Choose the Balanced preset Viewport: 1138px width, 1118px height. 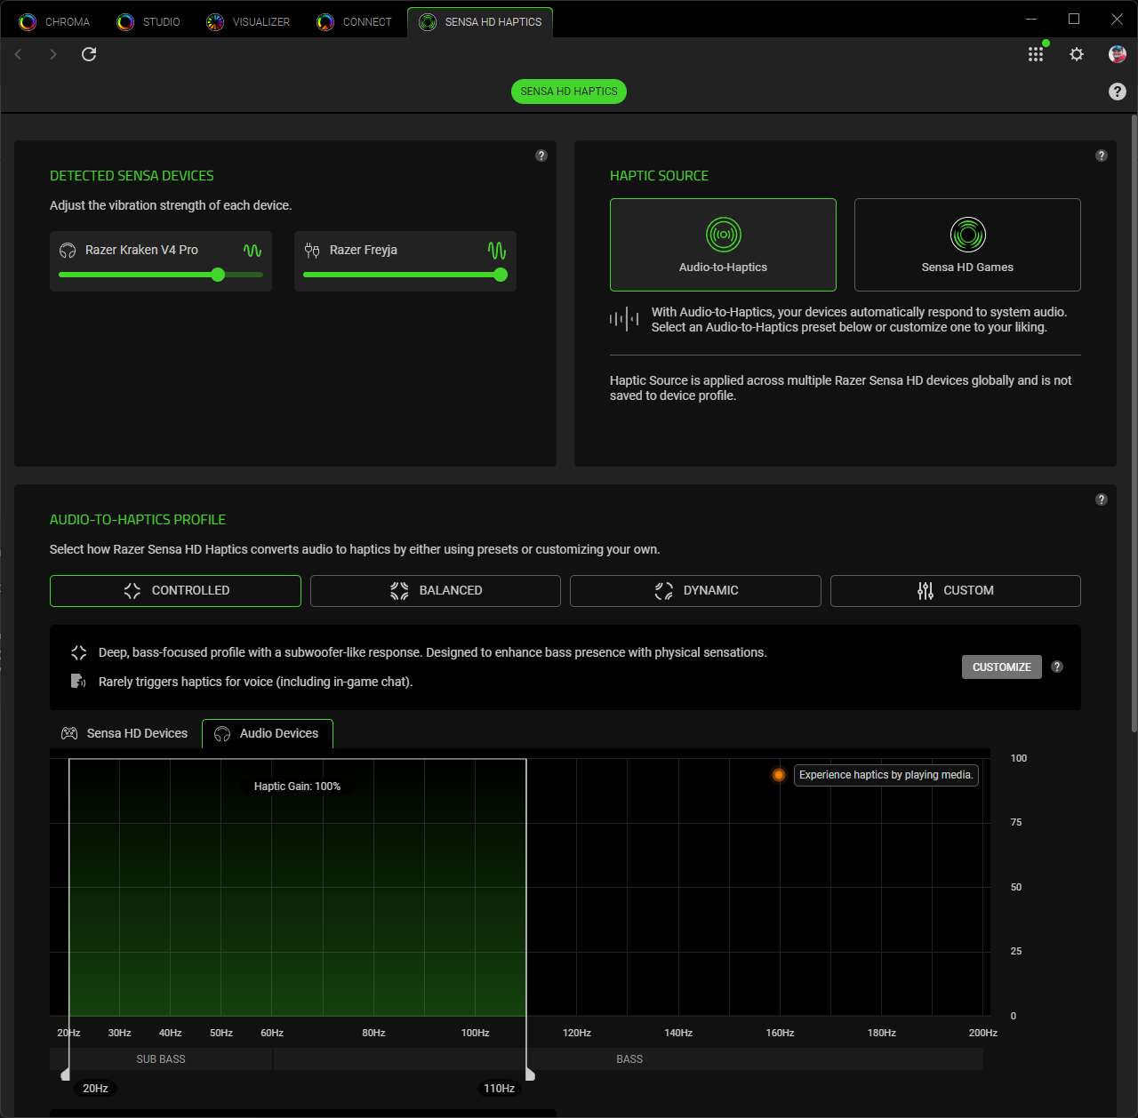click(436, 591)
